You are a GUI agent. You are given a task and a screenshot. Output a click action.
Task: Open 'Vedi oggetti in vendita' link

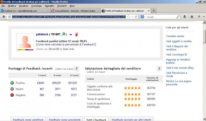point(179,41)
